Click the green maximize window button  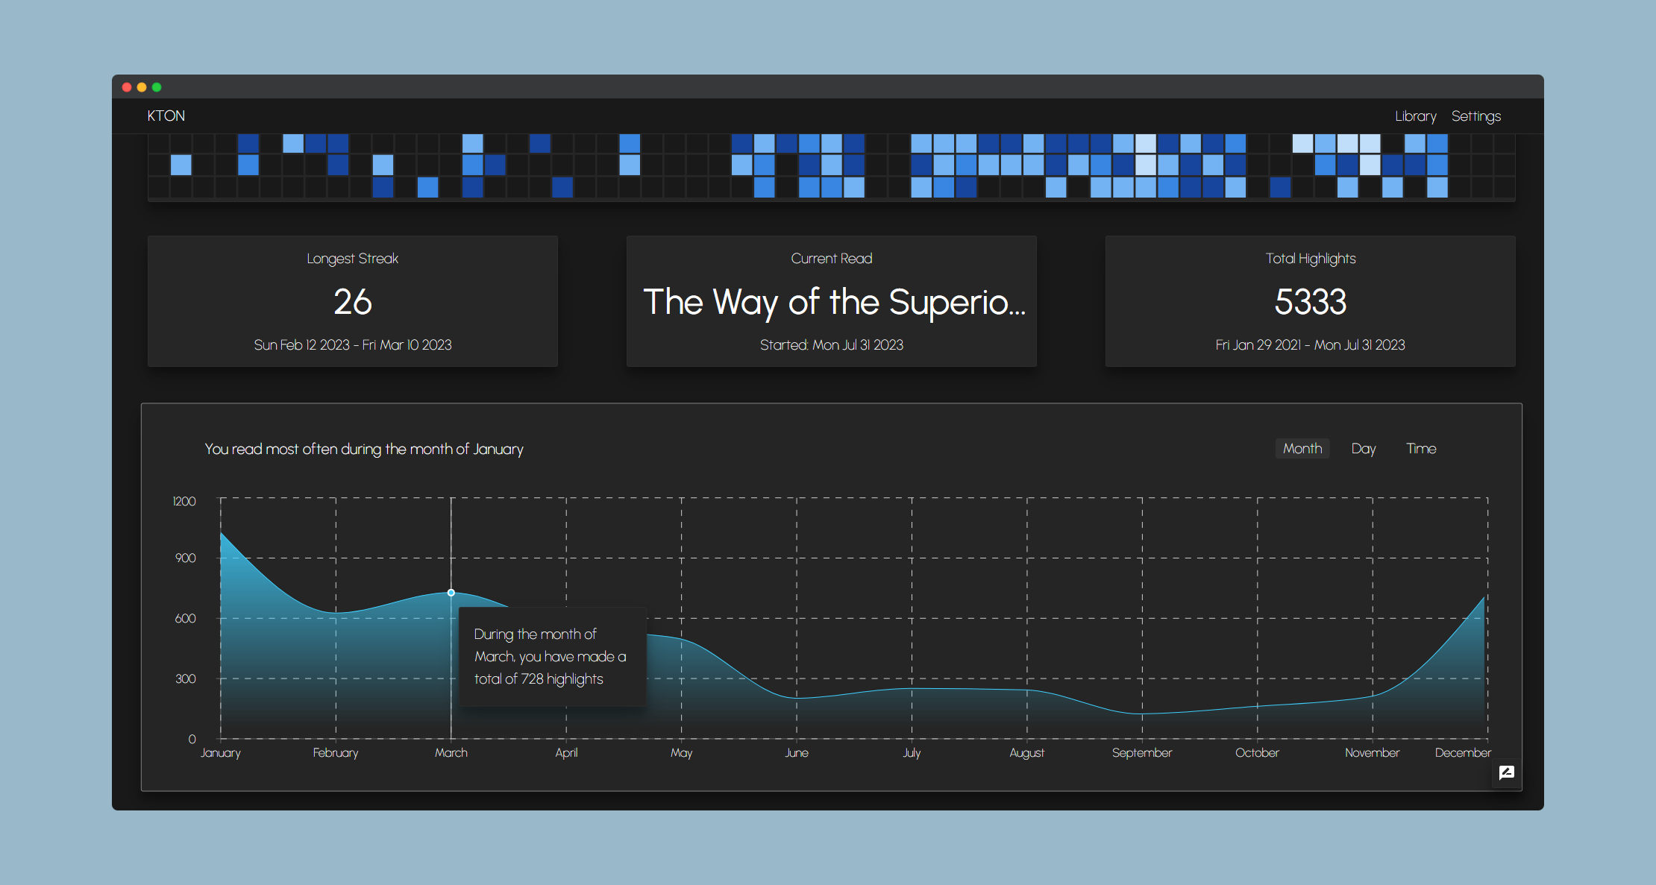[x=157, y=87]
